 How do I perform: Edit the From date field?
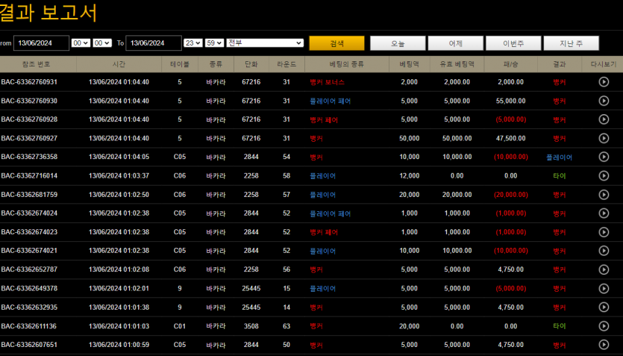[x=41, y=43]
